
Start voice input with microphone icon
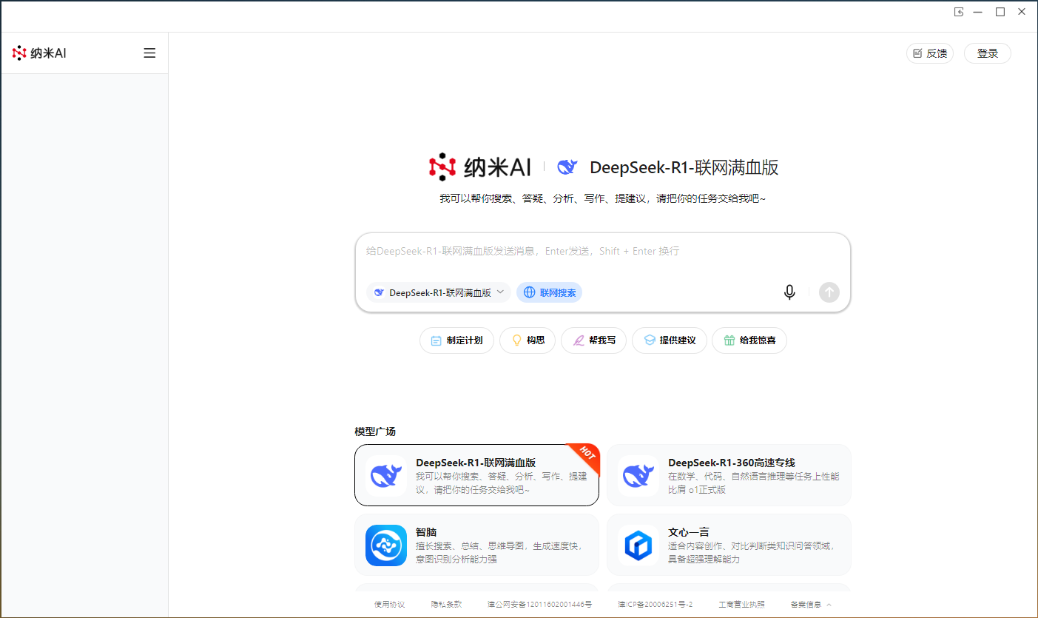point(789,292)
